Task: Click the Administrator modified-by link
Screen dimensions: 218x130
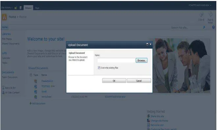Action: [115, 97]
